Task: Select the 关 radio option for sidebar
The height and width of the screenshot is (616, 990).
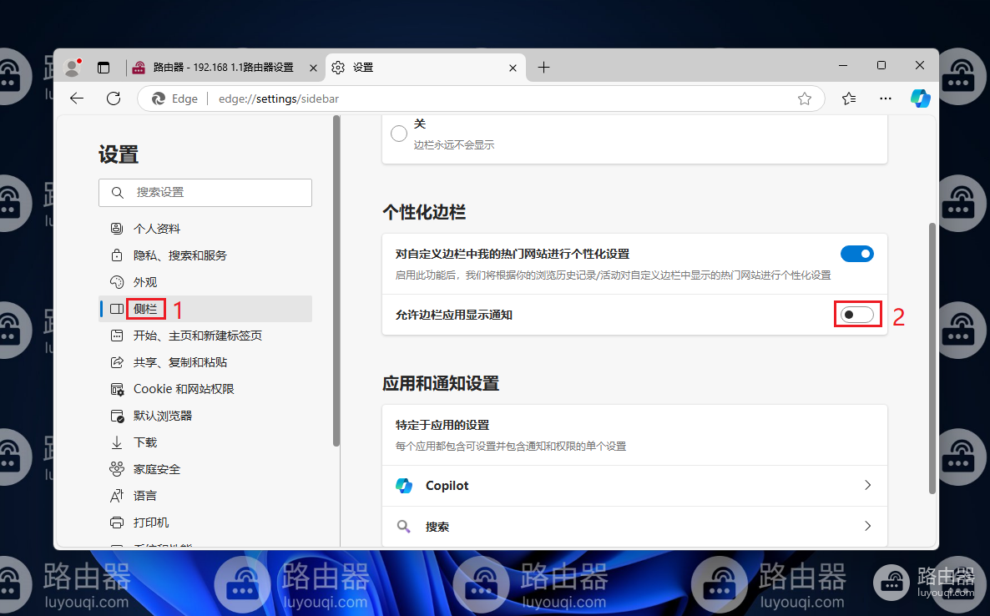Action: (399, 134)
